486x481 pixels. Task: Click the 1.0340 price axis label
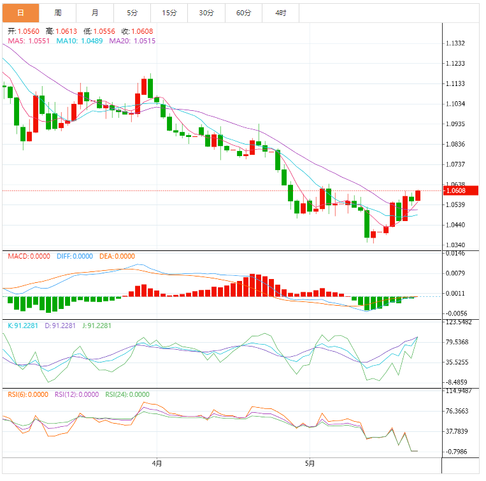tap(455, 245)
